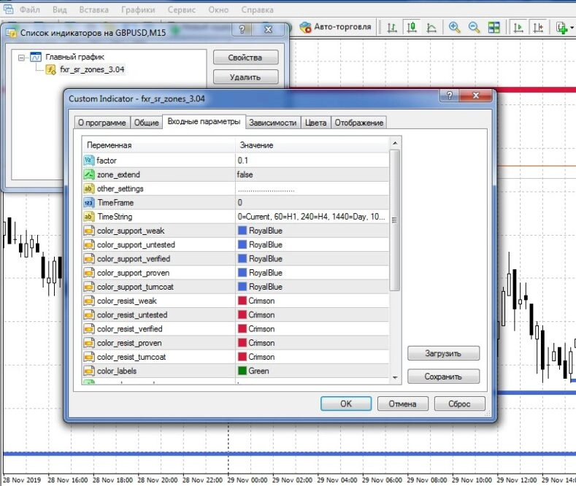This screenshot has width=576, height=486.
Task: Click RoyalBlue swatch for color_support_weak
Action: tap(242, 231)
